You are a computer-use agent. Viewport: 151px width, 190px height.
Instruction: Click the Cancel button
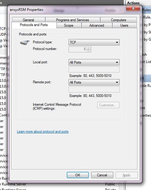coord(102,175)
